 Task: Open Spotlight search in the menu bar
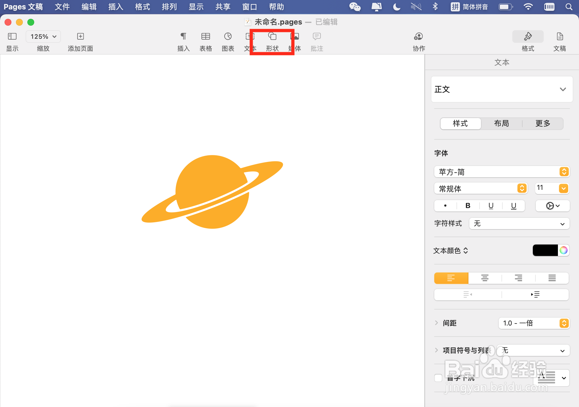click(569, 7)
